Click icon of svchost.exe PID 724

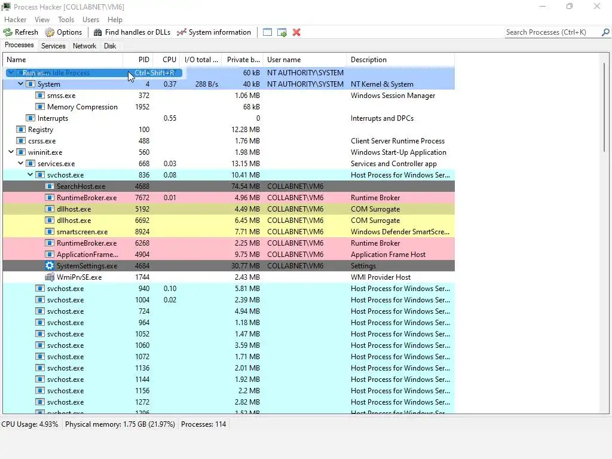(x=40, y=311)
